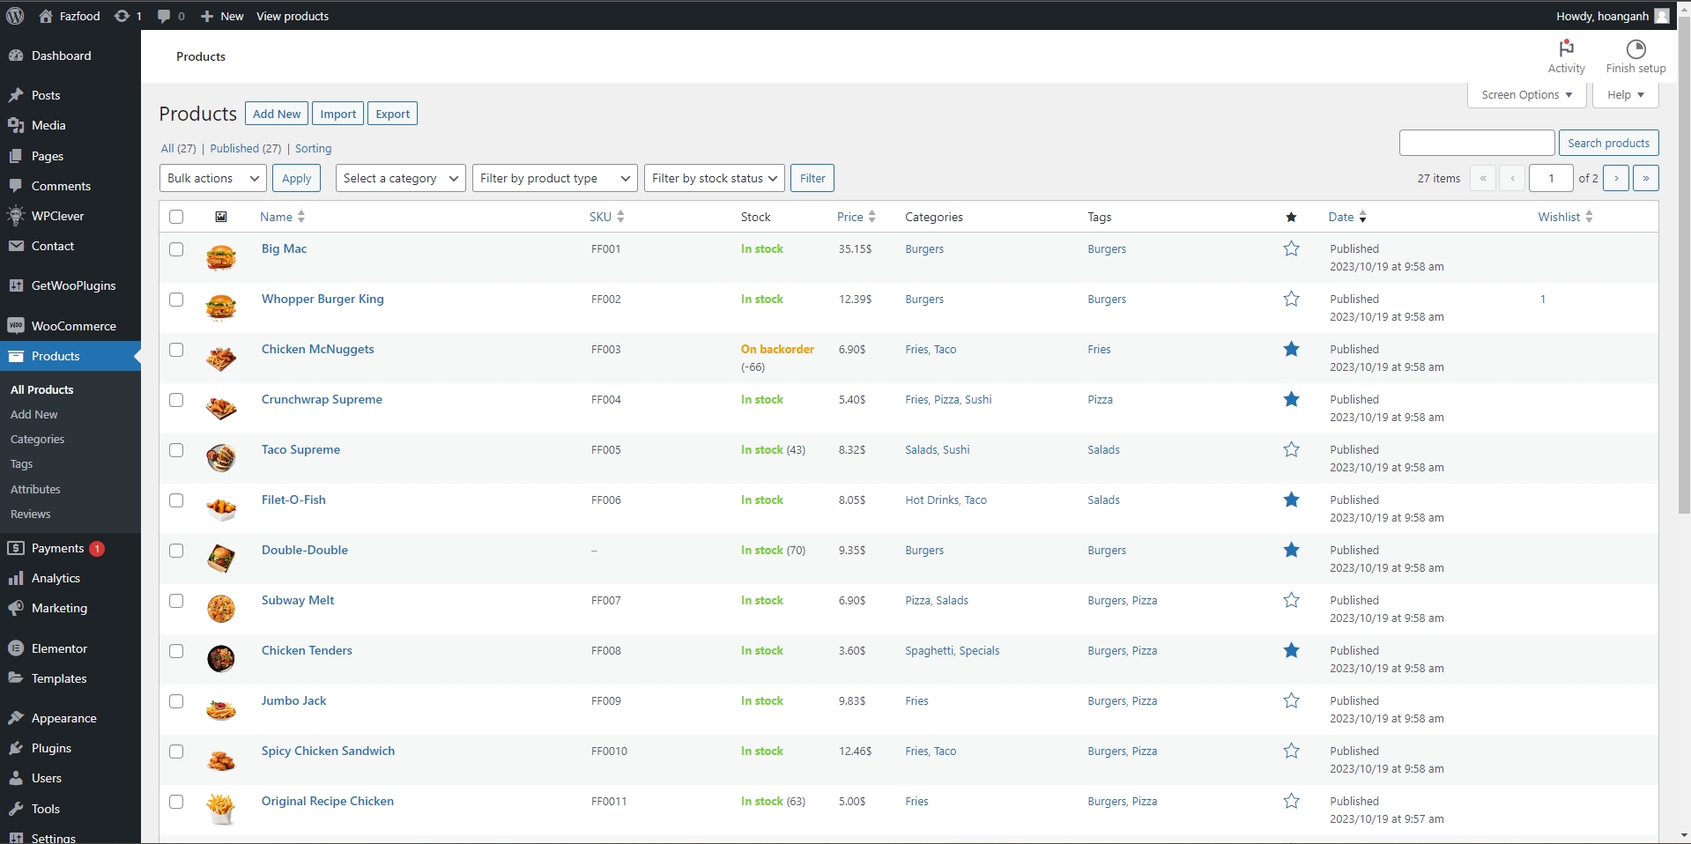
Task: Open the Bulk actions dropdown
Action: coord(212,178)
